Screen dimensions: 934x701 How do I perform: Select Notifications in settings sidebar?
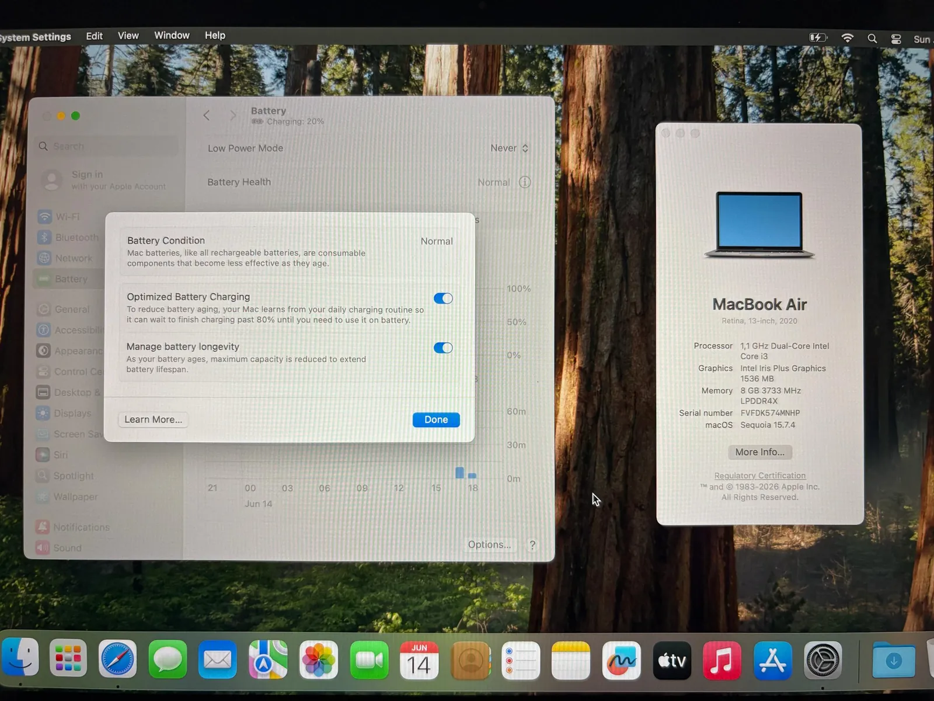pos(73,528)
